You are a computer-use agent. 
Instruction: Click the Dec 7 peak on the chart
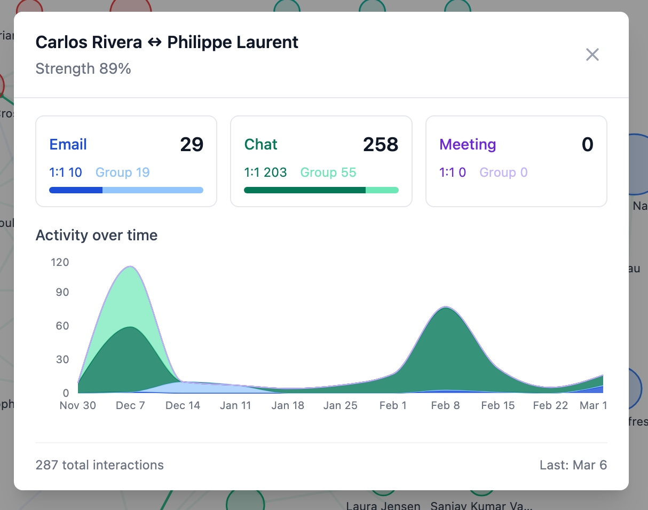(x=130, y=268)
